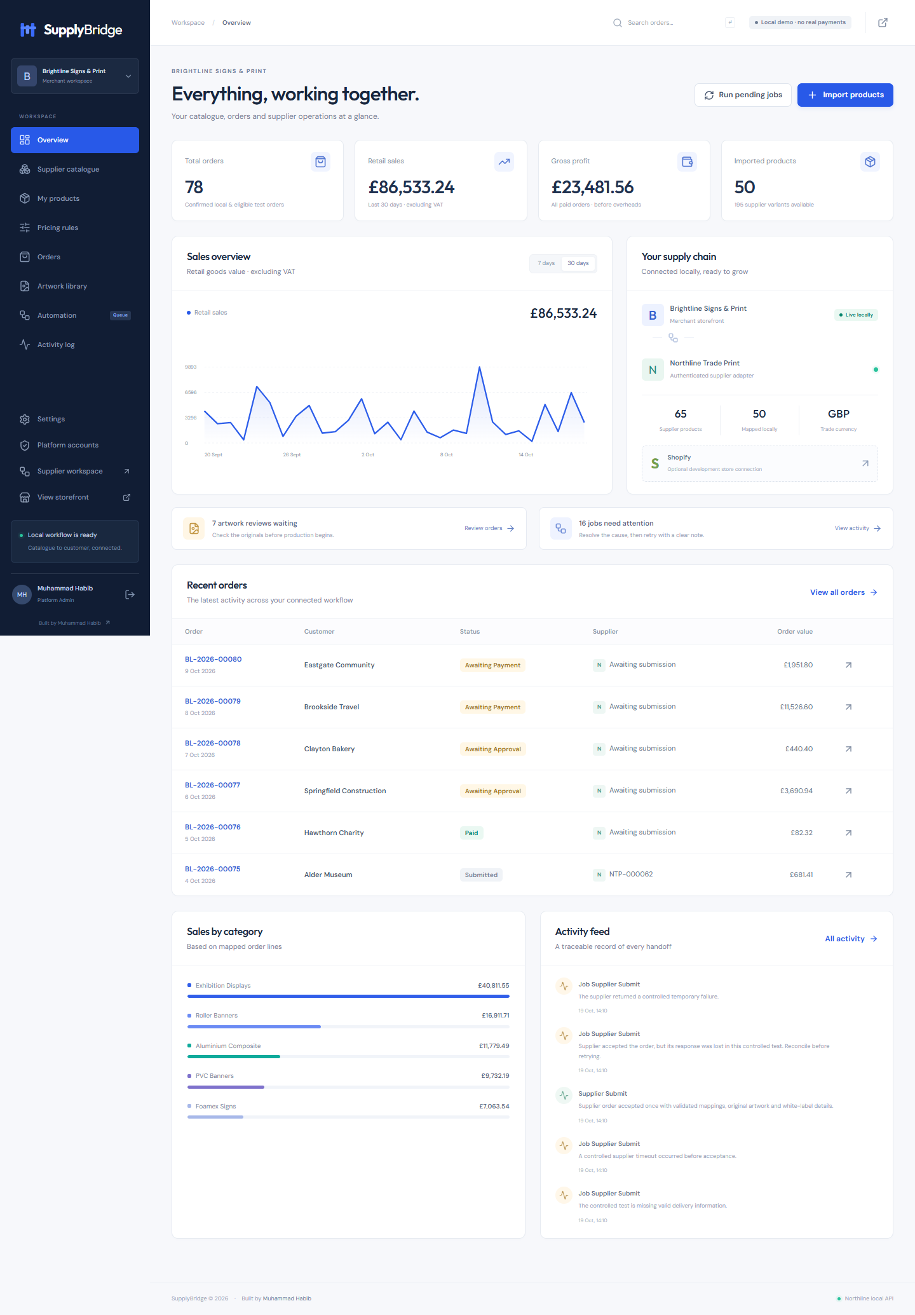Click the SupplyBridge logo icon
The width and height of the screenshot is (915, 1315).
click(x=28, y=30)
